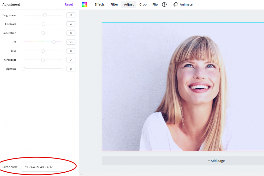Click the Filter code label
264x176 pixels.
point(10,167)
